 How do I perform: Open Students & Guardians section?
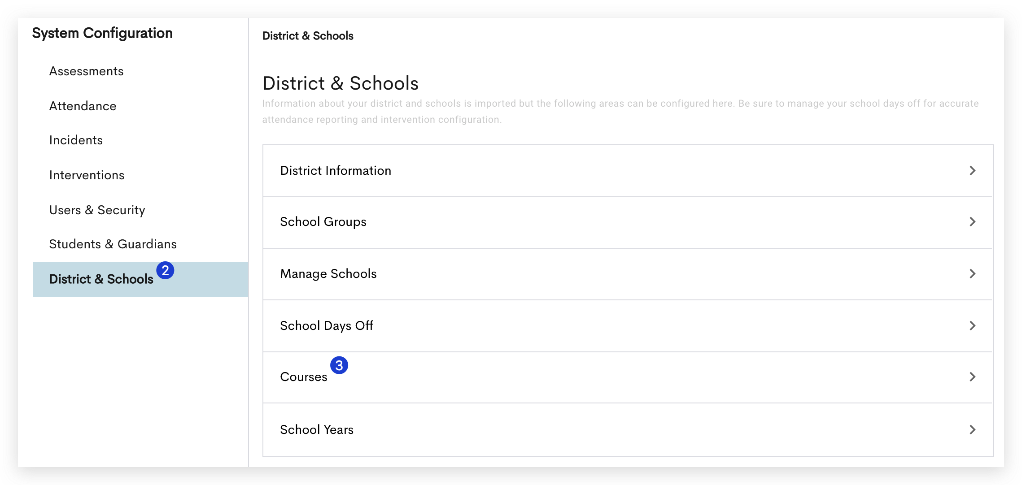[113, 244]
